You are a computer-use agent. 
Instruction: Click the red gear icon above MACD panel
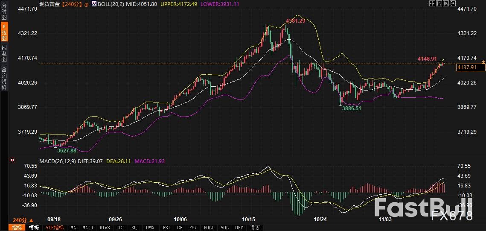[x=12, y=161]
